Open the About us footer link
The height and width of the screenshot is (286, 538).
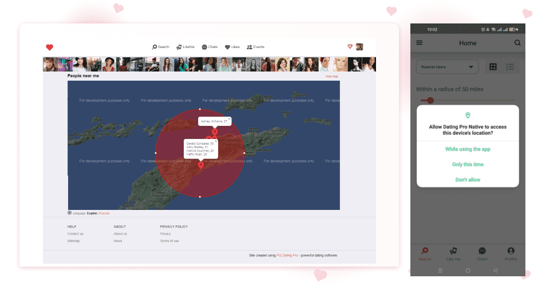[120, 234]
